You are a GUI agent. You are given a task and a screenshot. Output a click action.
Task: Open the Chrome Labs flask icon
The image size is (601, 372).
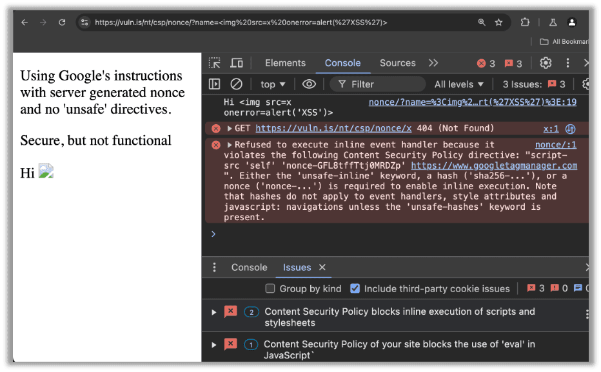click(553, 22)
